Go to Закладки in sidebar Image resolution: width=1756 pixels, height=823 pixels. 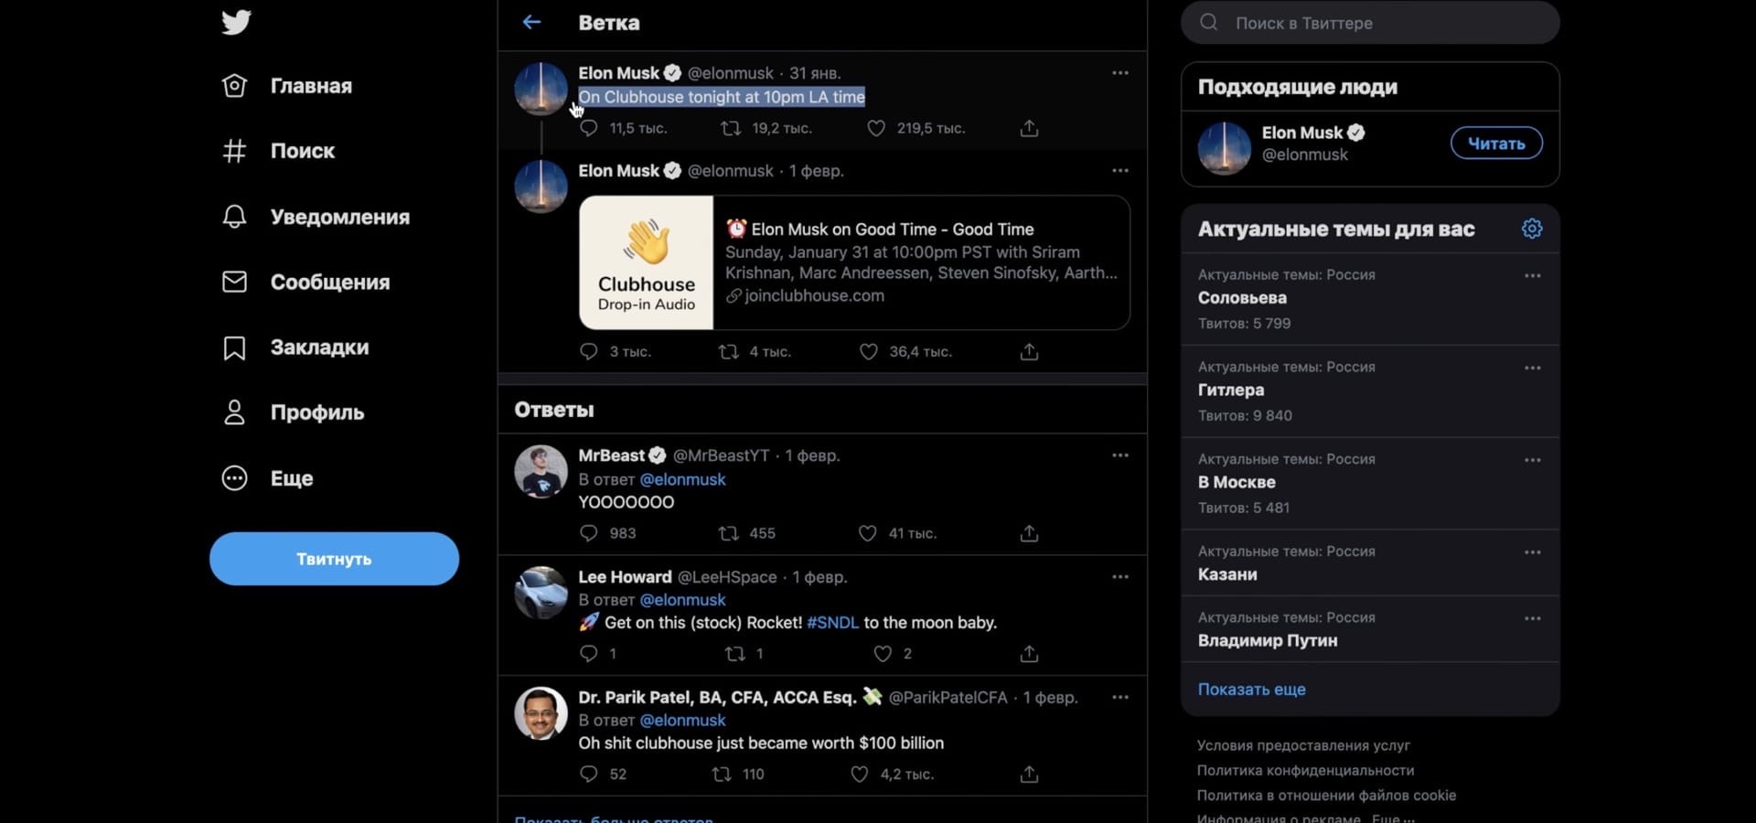tap(319, 347)
